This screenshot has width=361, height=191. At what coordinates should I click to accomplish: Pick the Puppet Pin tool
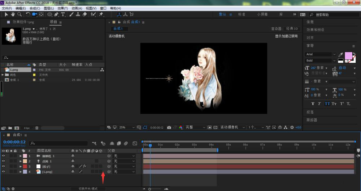pos(101,14)
